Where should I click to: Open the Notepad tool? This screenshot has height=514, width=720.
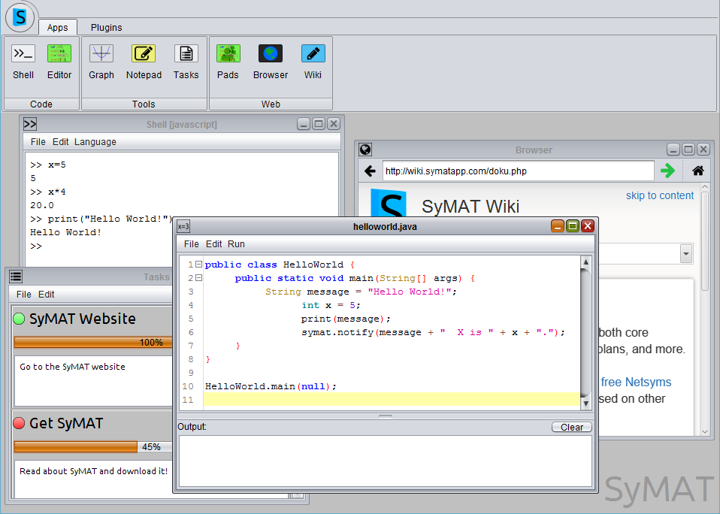tap(144, 55)
